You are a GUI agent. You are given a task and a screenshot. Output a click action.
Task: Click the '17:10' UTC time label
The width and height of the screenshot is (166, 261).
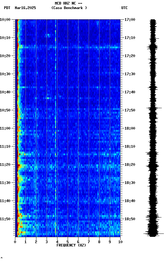coord(130,38)
